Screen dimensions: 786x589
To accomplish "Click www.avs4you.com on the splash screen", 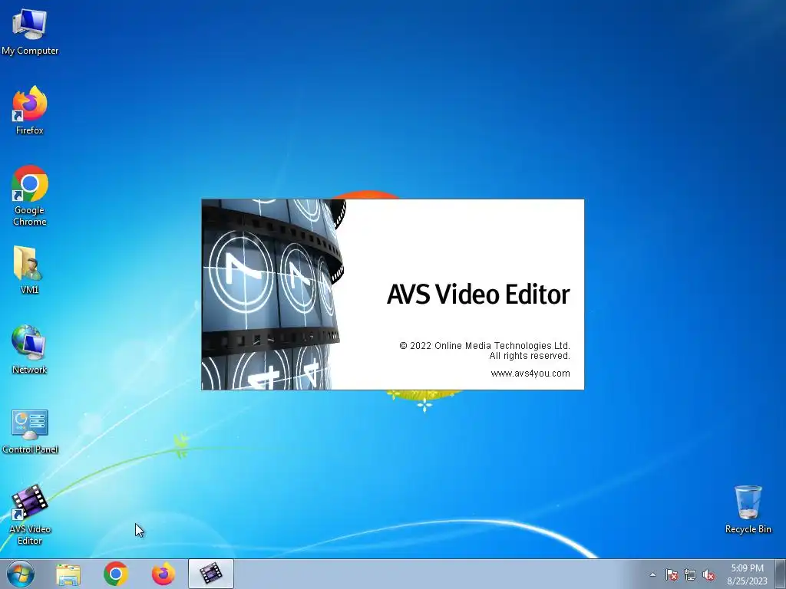I will tap(530, 373).
